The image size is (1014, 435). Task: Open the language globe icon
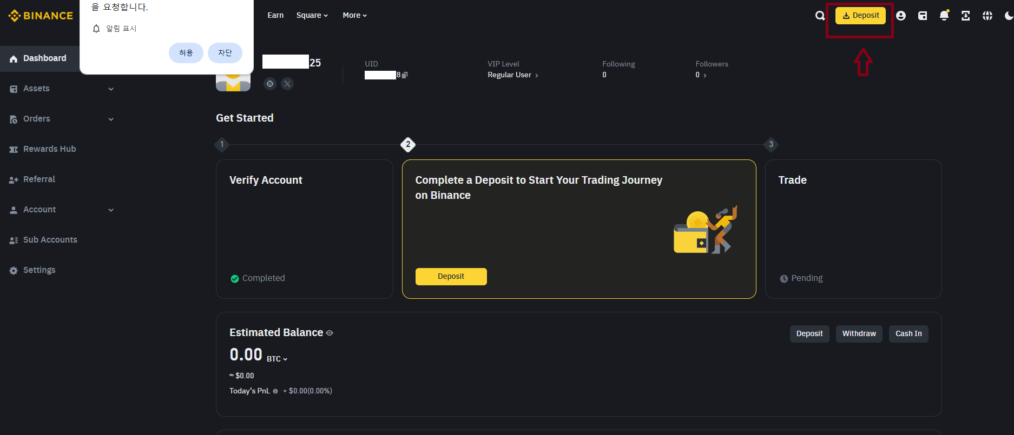[x=987, y=16]
